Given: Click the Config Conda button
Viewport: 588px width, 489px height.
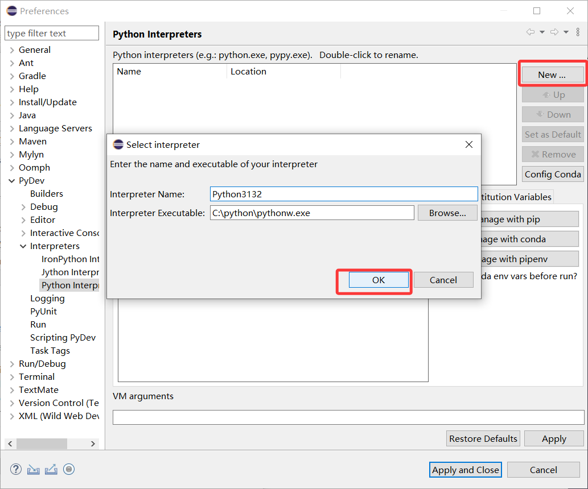Looking at the screenshot, I should pyautogui.click(x=553, y=174).
